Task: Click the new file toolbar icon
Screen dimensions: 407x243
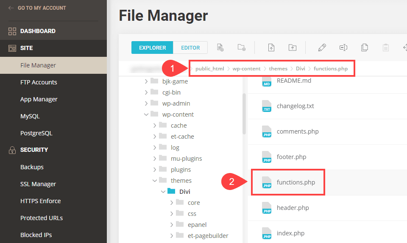Action: pyautogui.click(x=220, y=47)
